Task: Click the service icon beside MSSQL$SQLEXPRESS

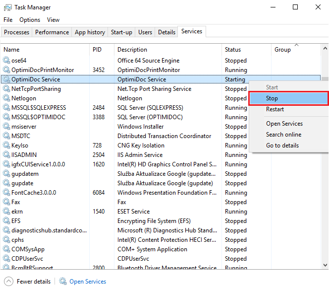Action: (x=6, y=108)
